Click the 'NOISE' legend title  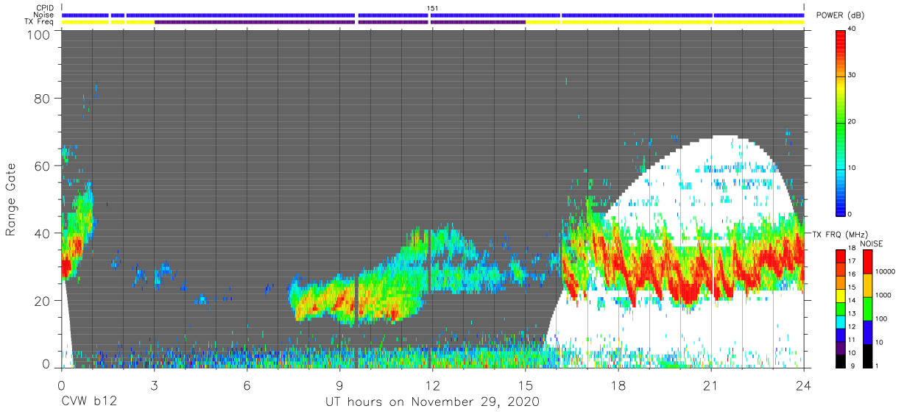871,243
